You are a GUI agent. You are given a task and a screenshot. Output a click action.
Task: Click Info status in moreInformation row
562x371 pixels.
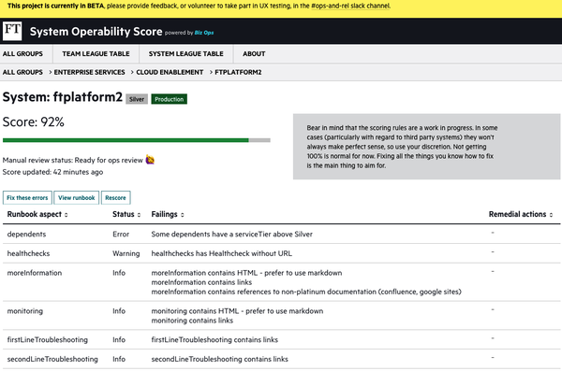119,273
